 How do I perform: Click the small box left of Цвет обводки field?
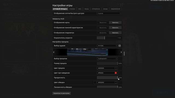click(x=95, y=82)
